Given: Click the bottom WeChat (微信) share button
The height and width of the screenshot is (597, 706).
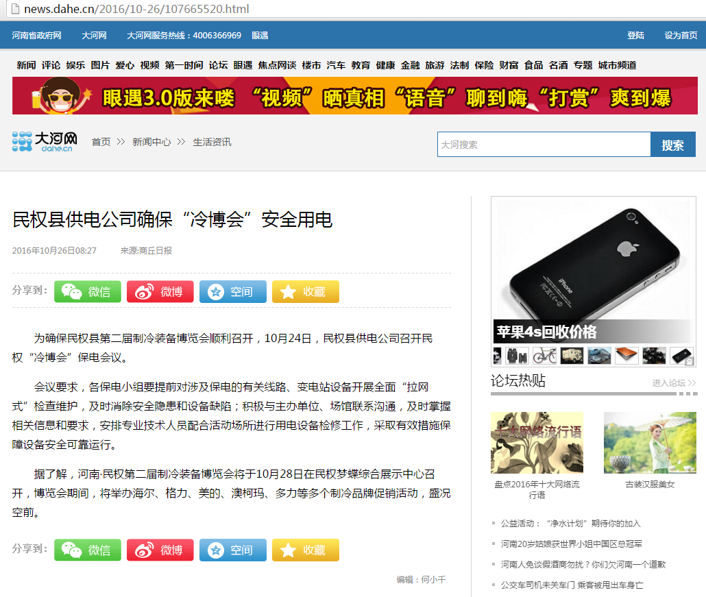Looking at the screenshot, I should click(87, 550).
